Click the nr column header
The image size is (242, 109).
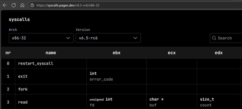(8, 53)
